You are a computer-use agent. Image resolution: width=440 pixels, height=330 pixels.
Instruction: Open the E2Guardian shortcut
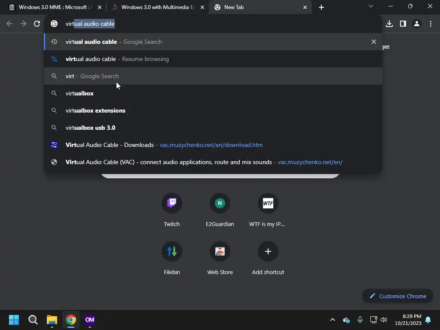coord(220,210)
